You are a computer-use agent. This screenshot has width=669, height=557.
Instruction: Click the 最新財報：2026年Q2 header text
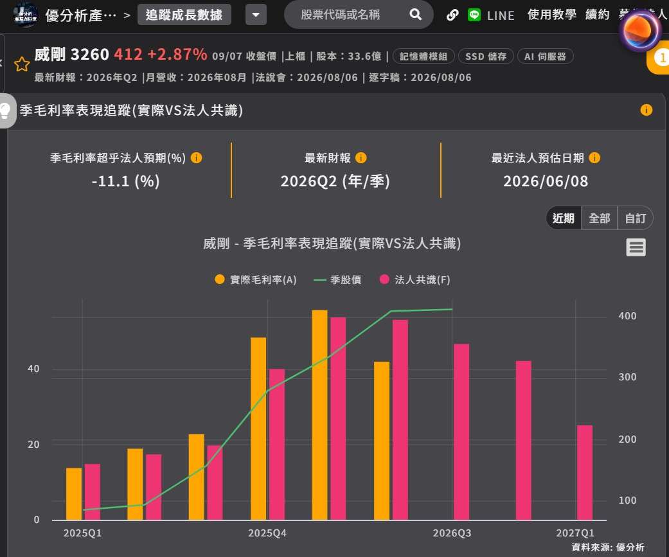pos(85,78)
